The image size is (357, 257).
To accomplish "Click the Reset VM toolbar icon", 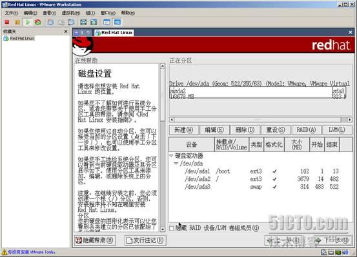I will pyautogui.click(x=38, y=22).
